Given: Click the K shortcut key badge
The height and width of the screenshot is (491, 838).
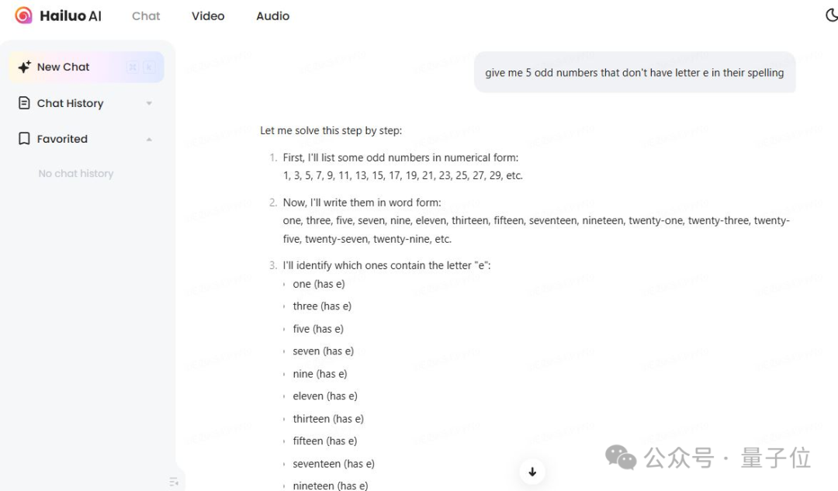Looking at the screenshot, I should [148, 67].
